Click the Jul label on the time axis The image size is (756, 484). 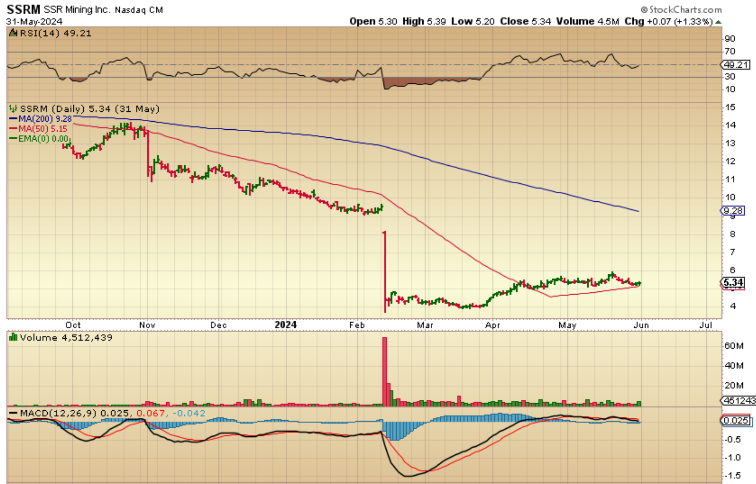pos(706,325)
